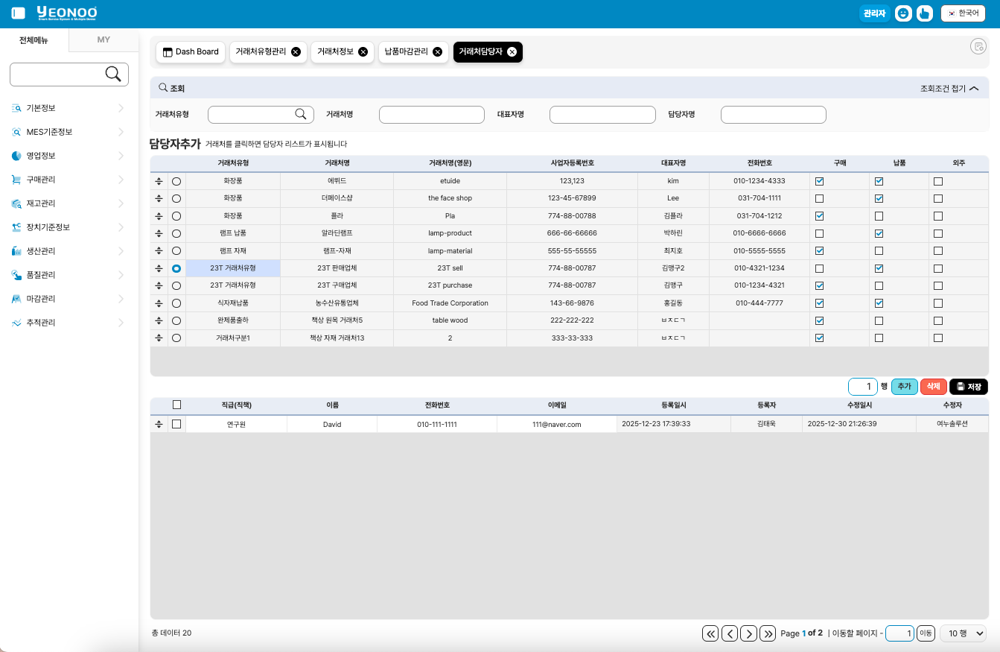Click the 담당자명 input field

pyautogui.click(x=773, y=115)
